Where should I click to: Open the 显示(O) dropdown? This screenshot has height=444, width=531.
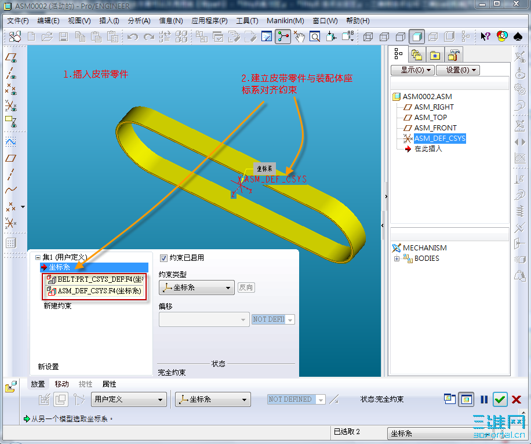point(413,70)
